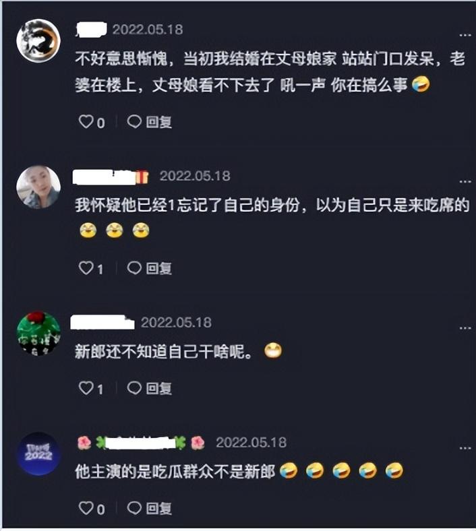Click the 回复 text under the 吃瓜群众 comment
The height and width of the screenshot is (531, 476).
click(159, 509)
